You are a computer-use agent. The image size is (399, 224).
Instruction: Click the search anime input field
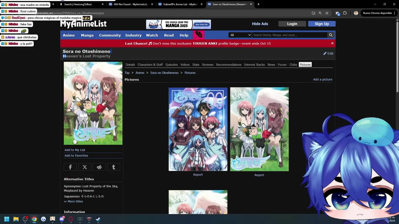290,35
